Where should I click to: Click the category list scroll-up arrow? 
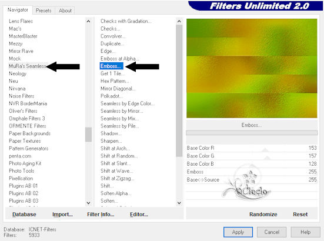click(88, 21)
